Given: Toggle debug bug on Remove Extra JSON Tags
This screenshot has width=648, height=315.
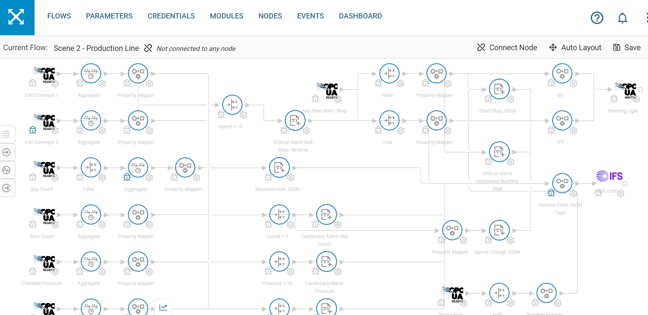Looking at the screenshot, I should pyautogui.click(x=551, y=193).
